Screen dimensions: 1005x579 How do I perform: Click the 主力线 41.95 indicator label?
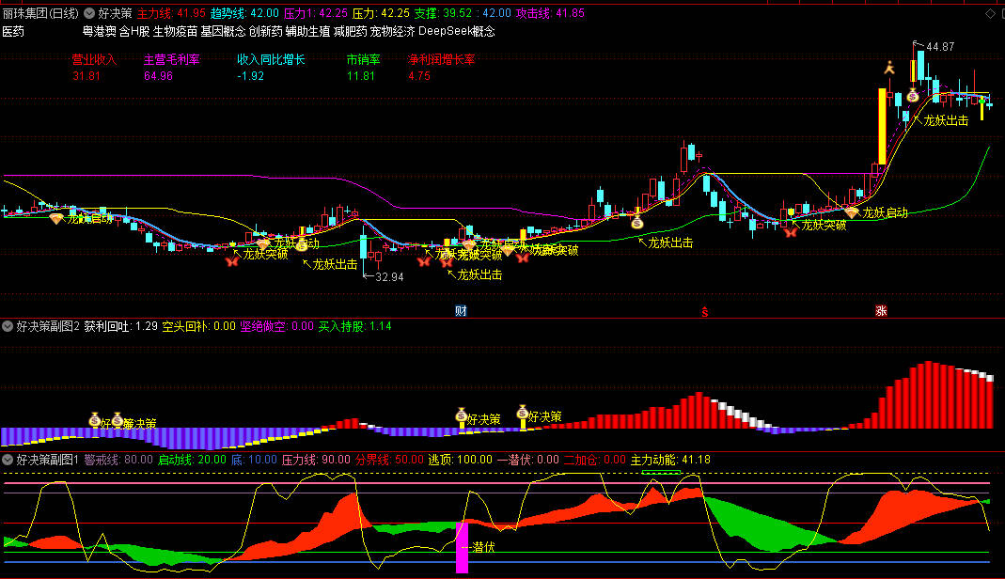point(170,14)
